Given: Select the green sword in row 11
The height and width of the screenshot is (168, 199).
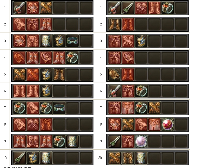Looking at the screenshot, I should click(128, 8).
